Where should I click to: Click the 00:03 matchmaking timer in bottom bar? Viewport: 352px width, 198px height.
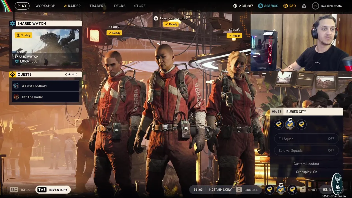(198, 190)
